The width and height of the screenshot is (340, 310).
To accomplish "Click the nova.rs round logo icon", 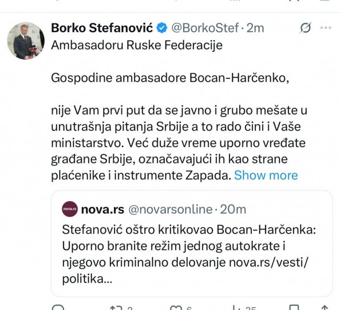I will 70,209.
